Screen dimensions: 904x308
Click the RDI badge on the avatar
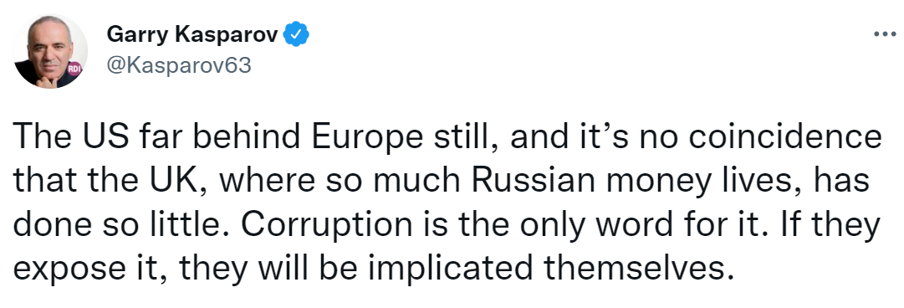pos(75,69)
